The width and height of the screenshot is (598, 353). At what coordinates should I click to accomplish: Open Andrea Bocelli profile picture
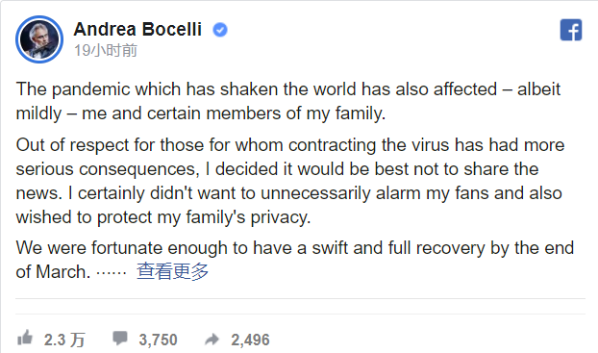click(39, 39)
